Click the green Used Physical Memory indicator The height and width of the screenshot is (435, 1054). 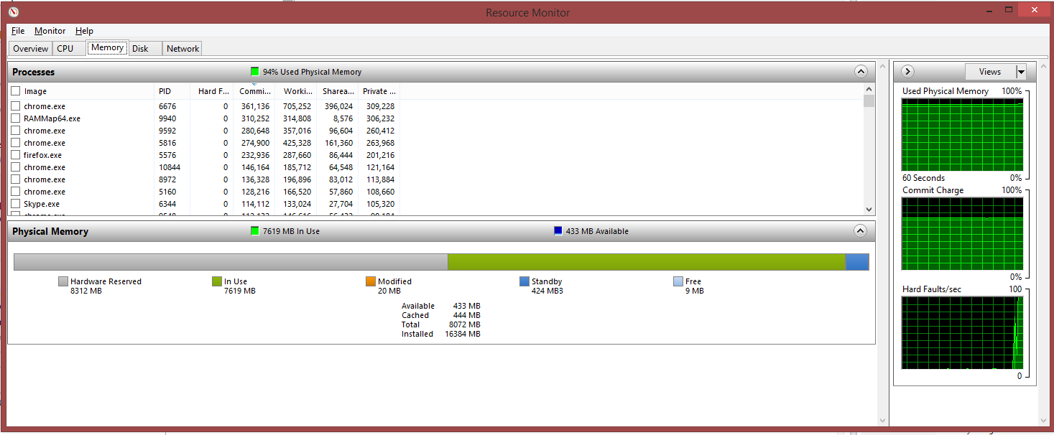pos(254,72)
